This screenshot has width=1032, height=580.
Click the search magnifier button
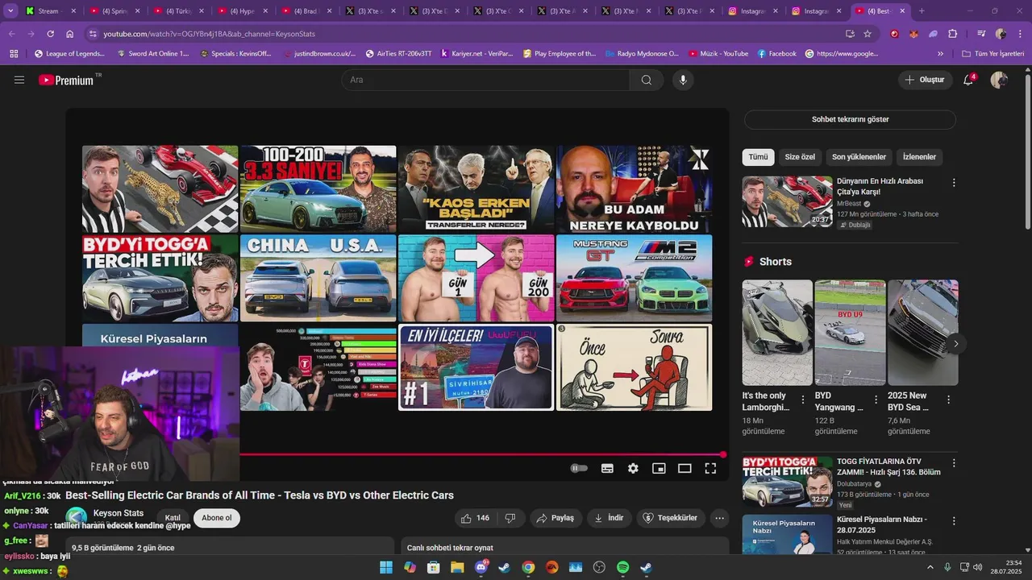(647, 80)
